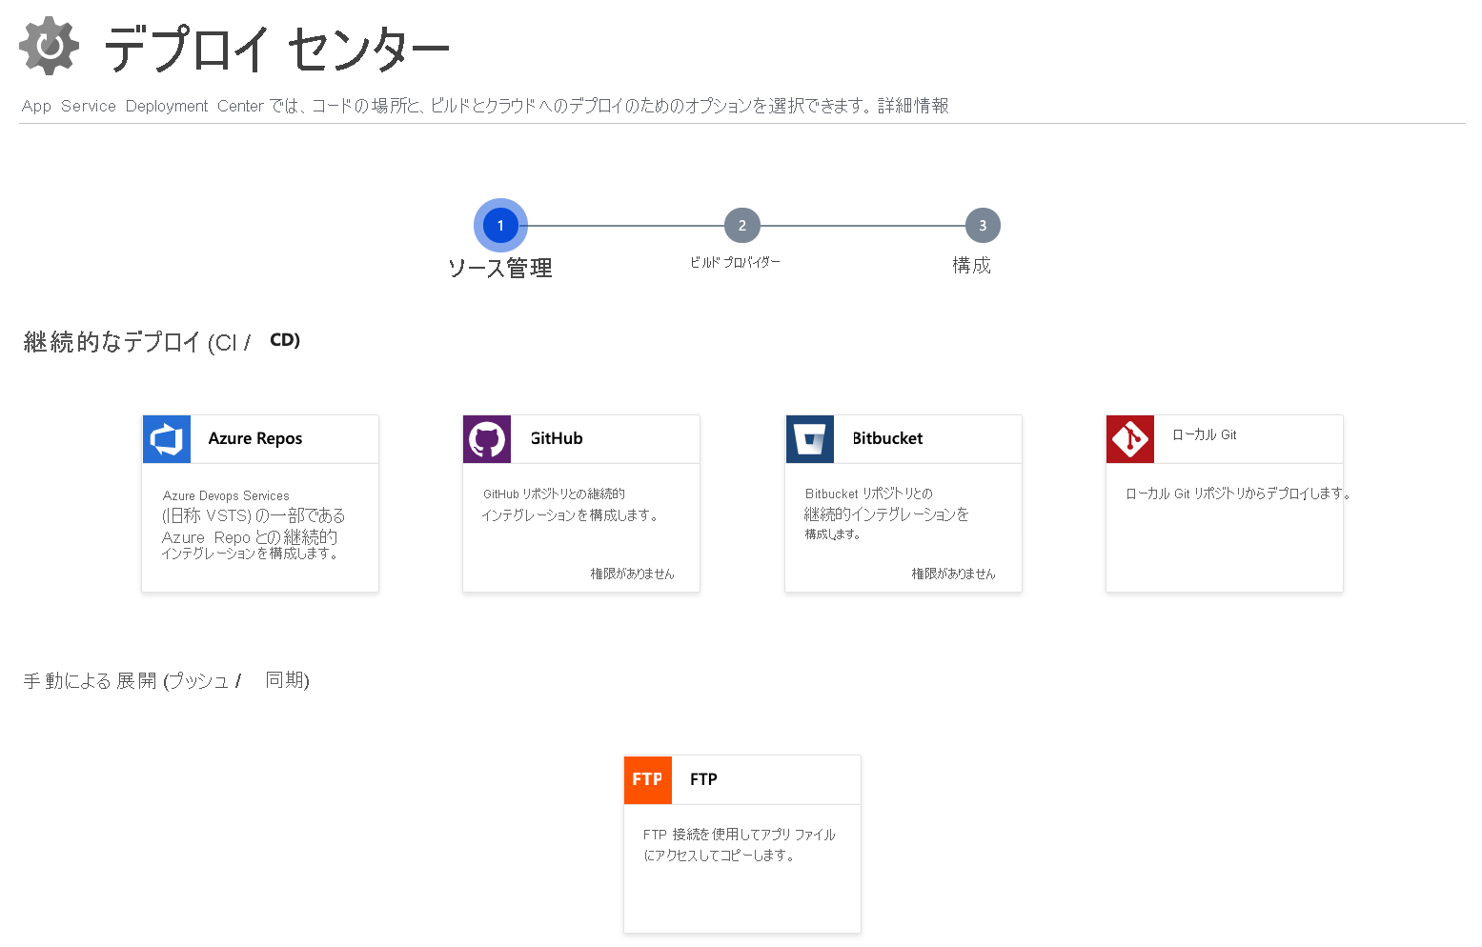Go to step 2 ビルド プロバイダー circle
Viewport: 1482px width, 947px height.
click(x=742, y=226)
